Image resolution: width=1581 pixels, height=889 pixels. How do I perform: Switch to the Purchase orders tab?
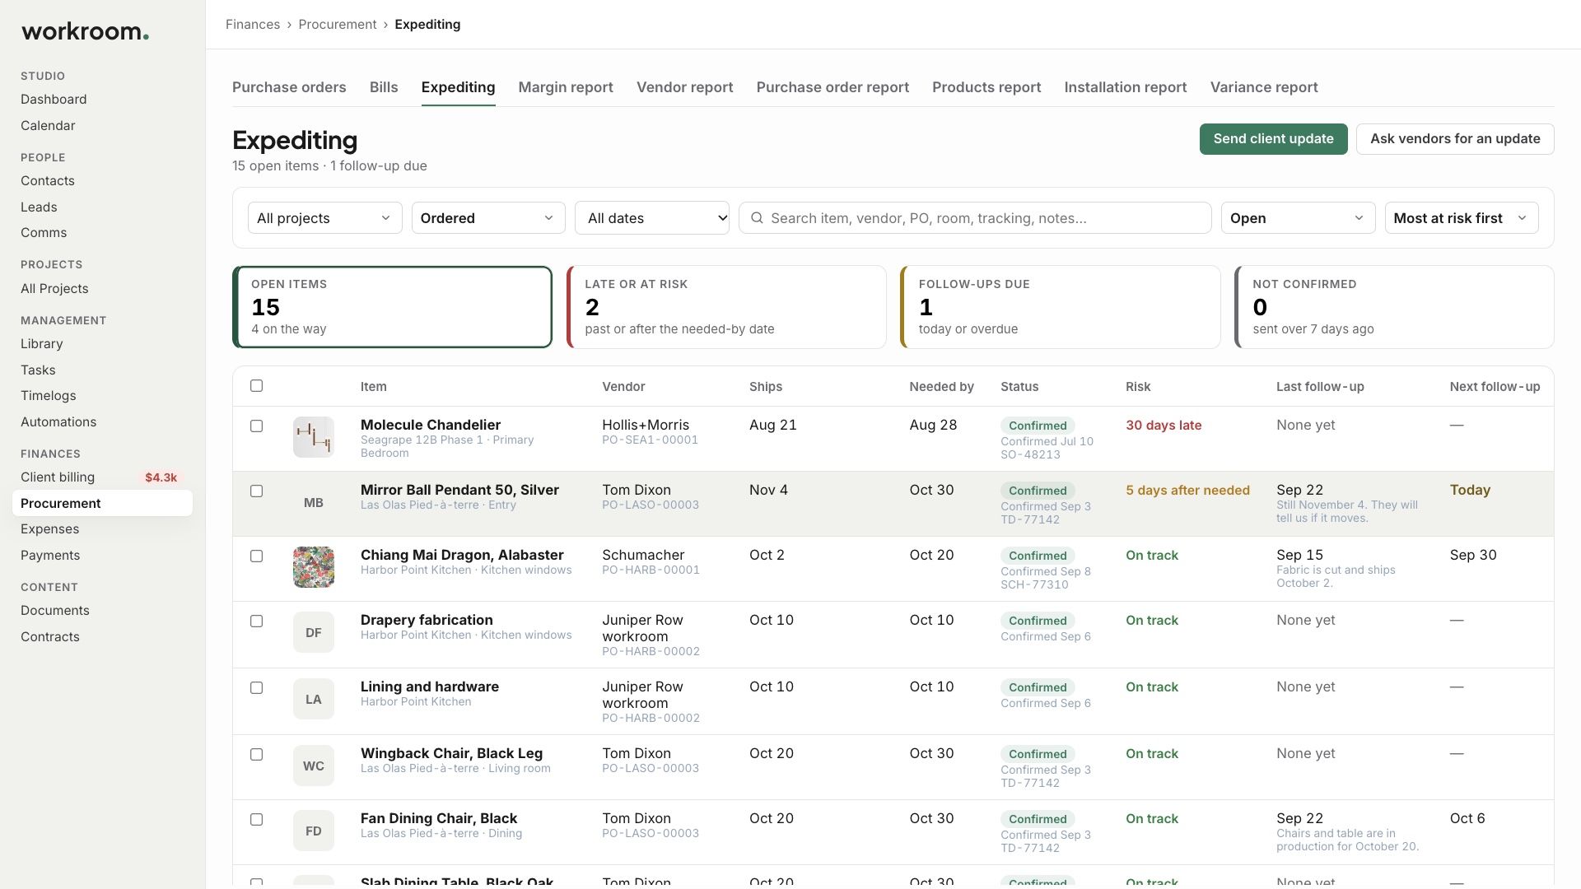click(x=289, y=87)
